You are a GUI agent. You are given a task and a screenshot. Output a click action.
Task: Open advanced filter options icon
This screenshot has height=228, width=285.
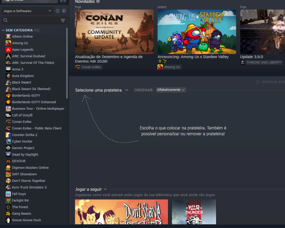63,20
